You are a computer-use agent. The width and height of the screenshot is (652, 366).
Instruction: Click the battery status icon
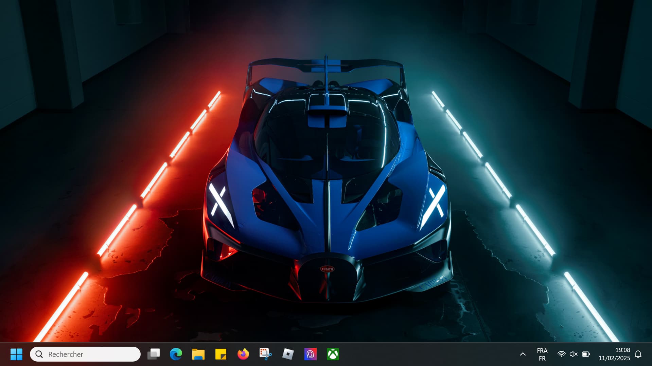click(586, 354)
